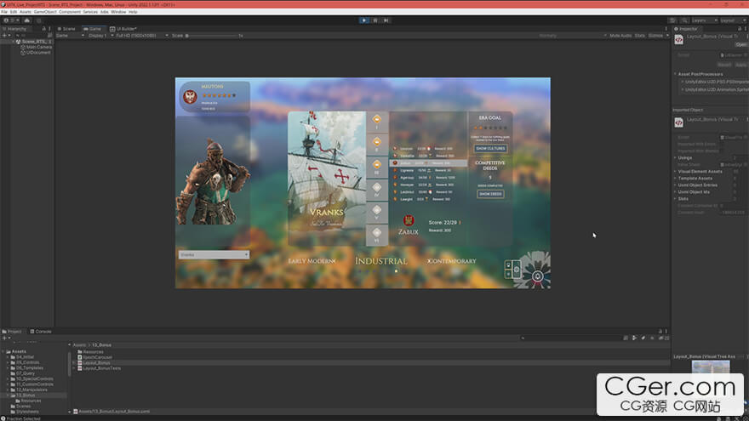749x421 pixels.
Task: Select the 13_Bonus folder in Project tree
Action: (26, 395)
